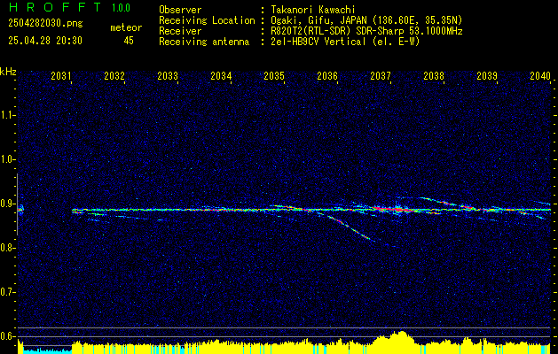Click the 2038 time marker
Screen dimensions: 558x354
click(434, 75)
